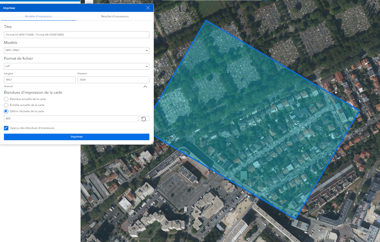Switch to the Résultat d'impression tab
This screenshot has width=380, height=242.
click(x=115, y=16)
